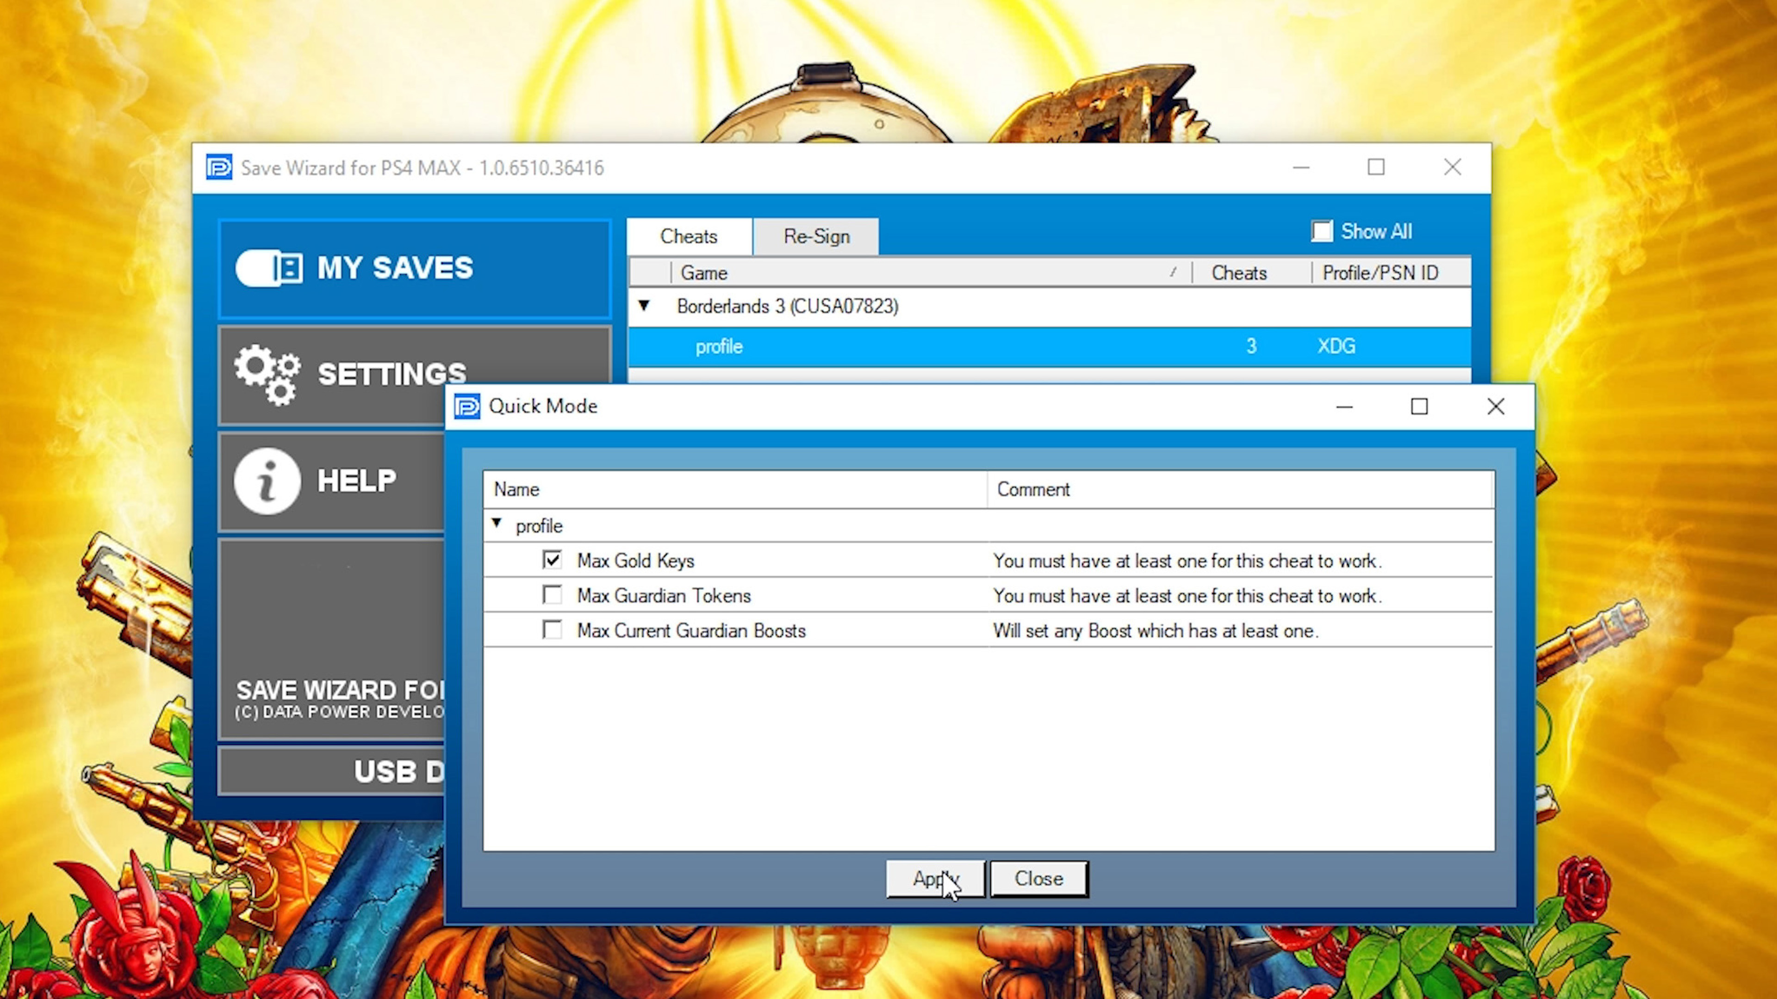Click the Quick Mode window logo icon
1777x999 pixels.
[x=467, y=407]
